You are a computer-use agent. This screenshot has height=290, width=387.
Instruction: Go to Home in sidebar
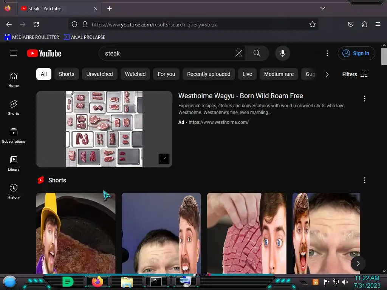14,80
